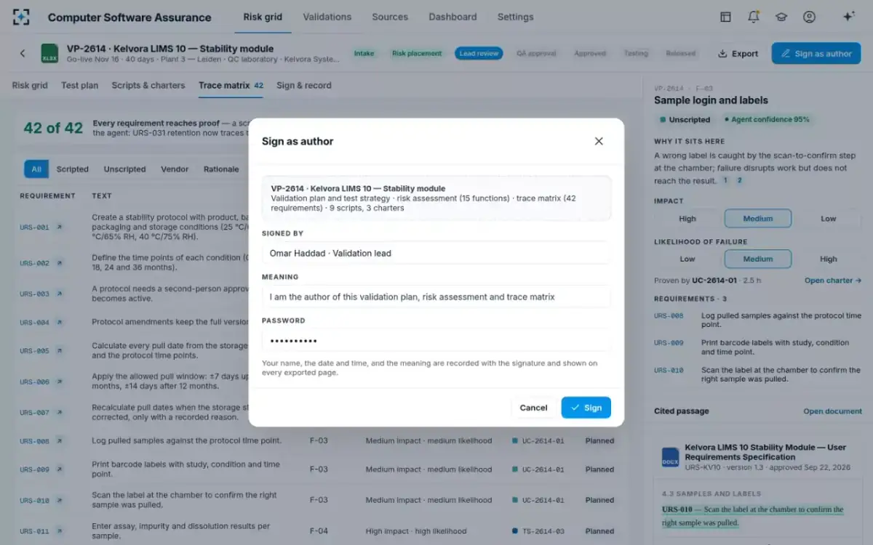Viewport: 873px width, 545px height.
Task: Click the Export button
Action: click(x=738, y=53)
